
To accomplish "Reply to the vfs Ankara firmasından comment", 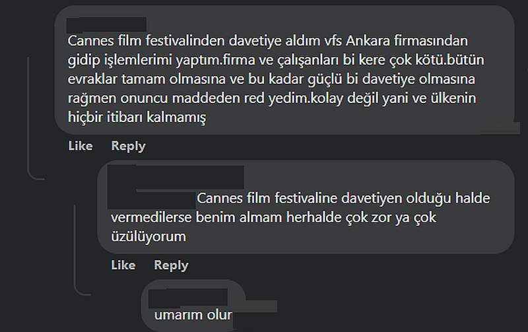I will 128,146.
